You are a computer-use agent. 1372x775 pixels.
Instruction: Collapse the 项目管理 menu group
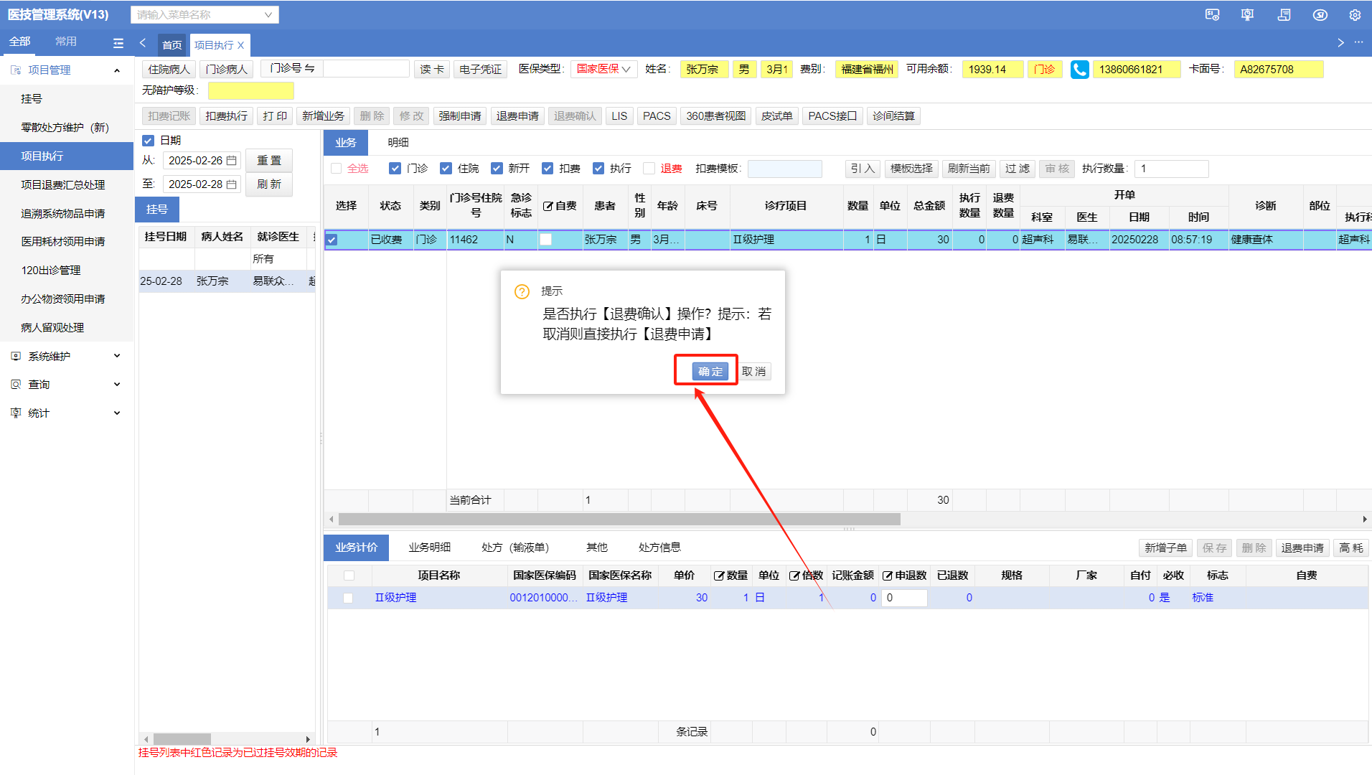(117, 70)
